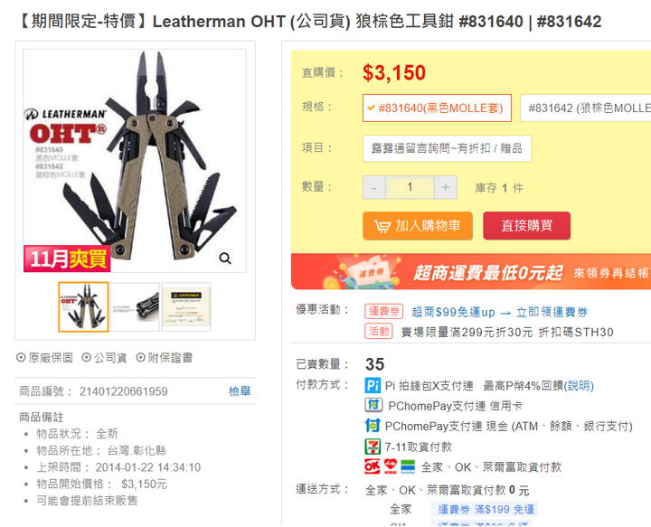The width and height of the screenshot is (651, 527).
Task: Click the magnifier zoom icon on product image
Action: pyautogui.click(x=225, y=259)
